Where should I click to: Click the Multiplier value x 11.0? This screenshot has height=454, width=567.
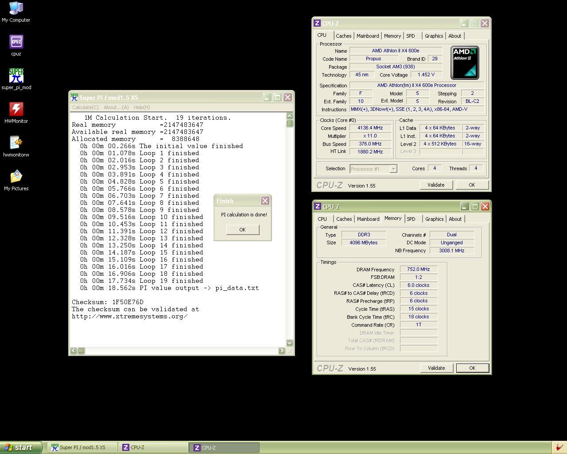tap(370, 136)
